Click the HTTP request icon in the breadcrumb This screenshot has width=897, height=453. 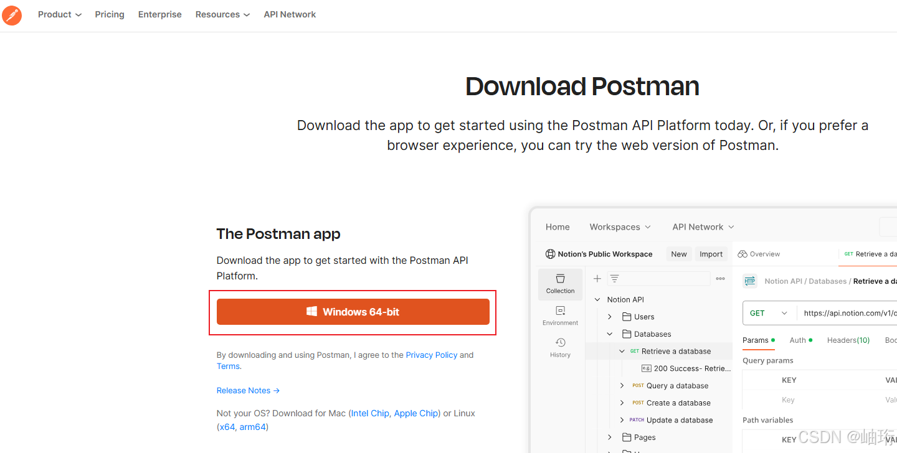750,281
